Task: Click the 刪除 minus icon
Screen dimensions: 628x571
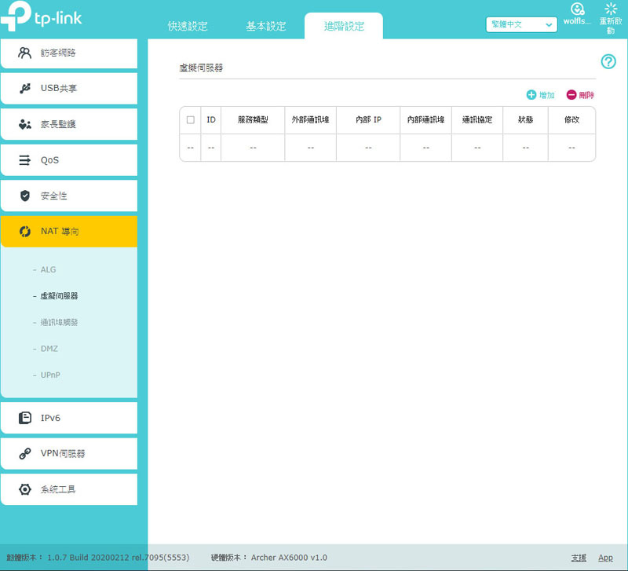Action: (571, 95)
